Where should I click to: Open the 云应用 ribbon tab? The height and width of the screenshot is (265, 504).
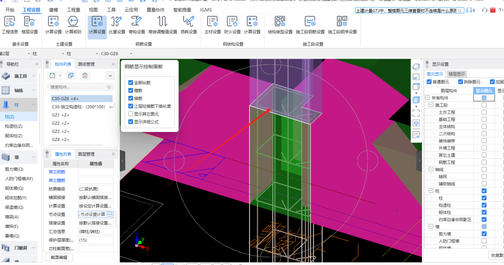pyautogui.click(x=131, y=10)
